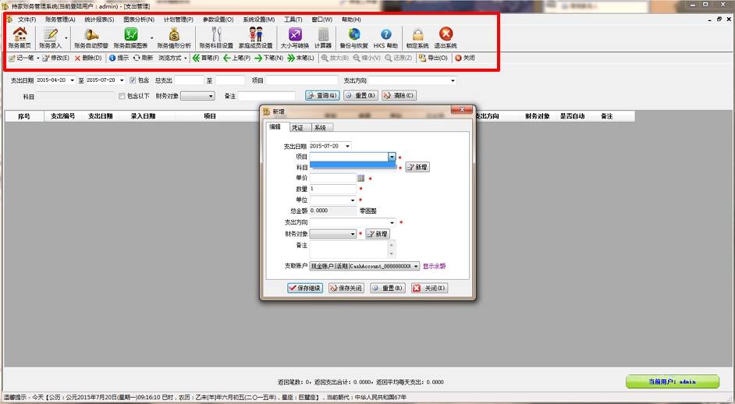Open 备份与恢复 backup tool

point(354,38)
